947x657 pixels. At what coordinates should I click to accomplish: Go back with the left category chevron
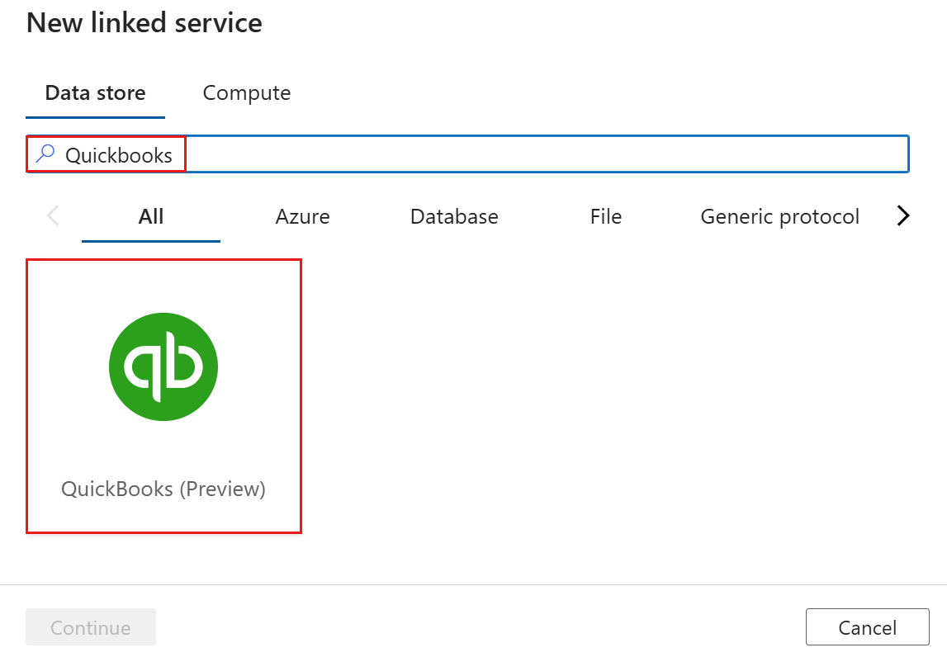click(53, 215)
